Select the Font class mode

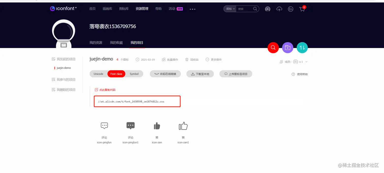(x=116, y=74)
